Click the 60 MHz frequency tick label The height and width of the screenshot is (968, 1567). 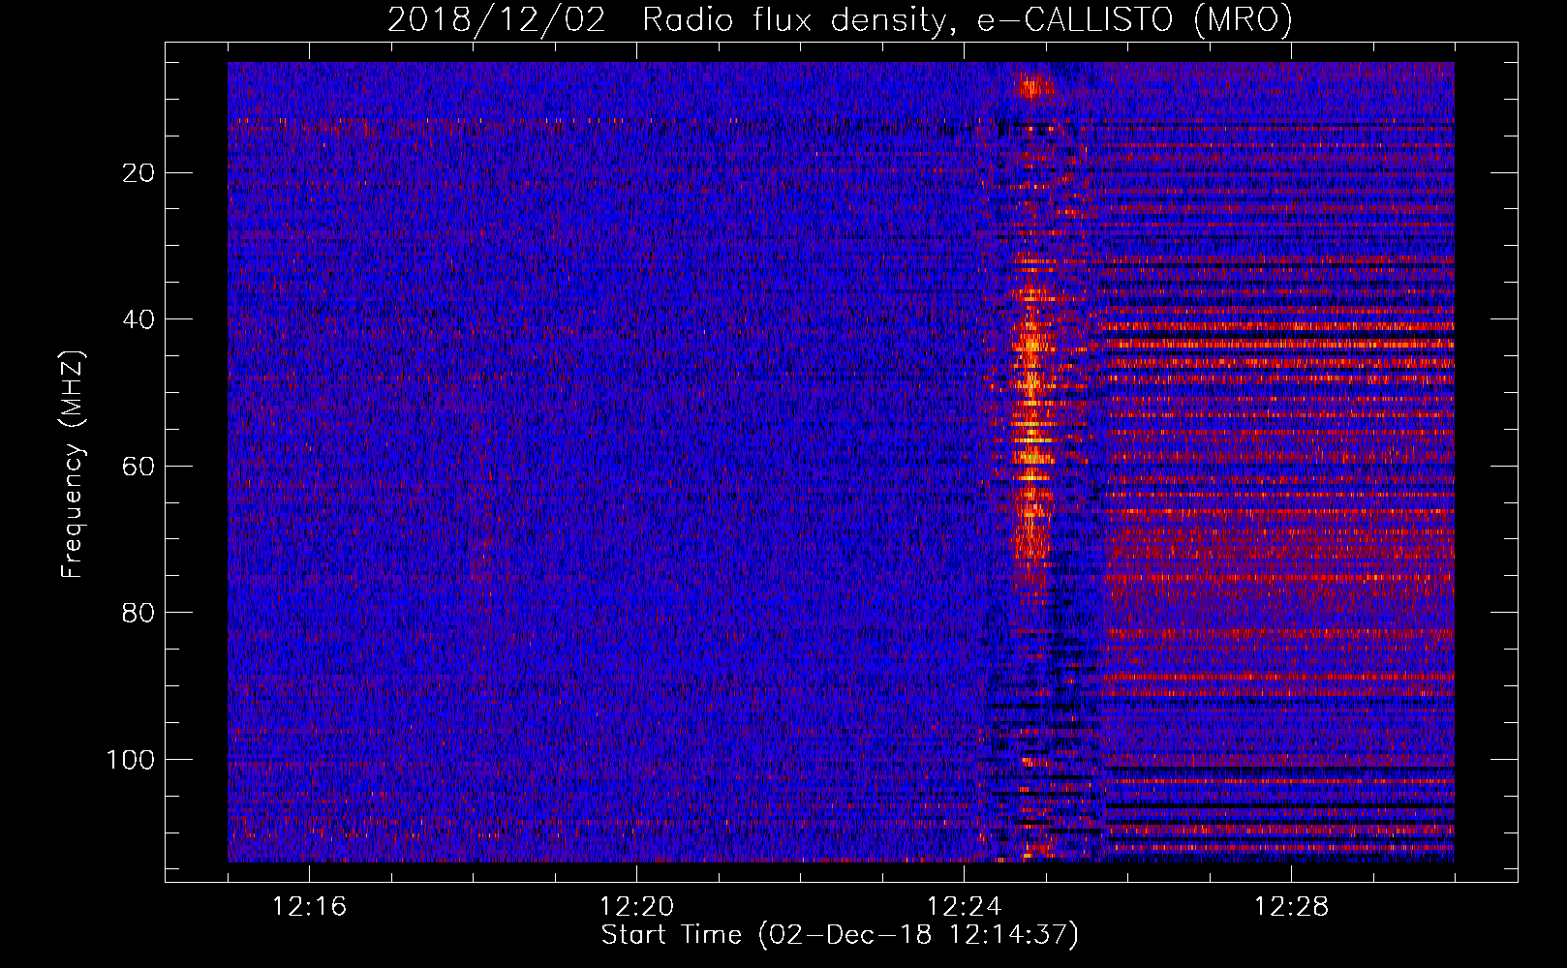coord(139,467)
